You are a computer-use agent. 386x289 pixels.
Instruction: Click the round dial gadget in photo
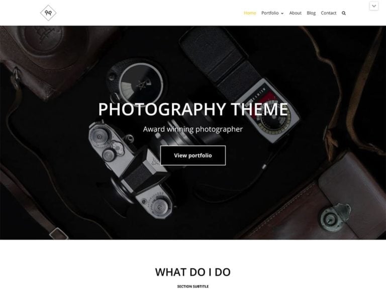(137, 82)
